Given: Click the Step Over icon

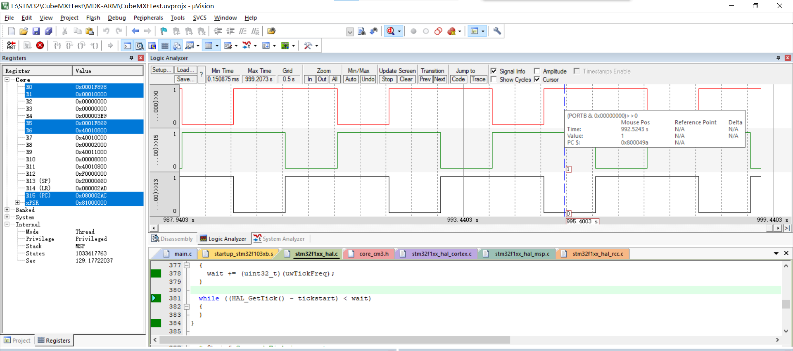Looking at the screenshot, I should 69,45.
